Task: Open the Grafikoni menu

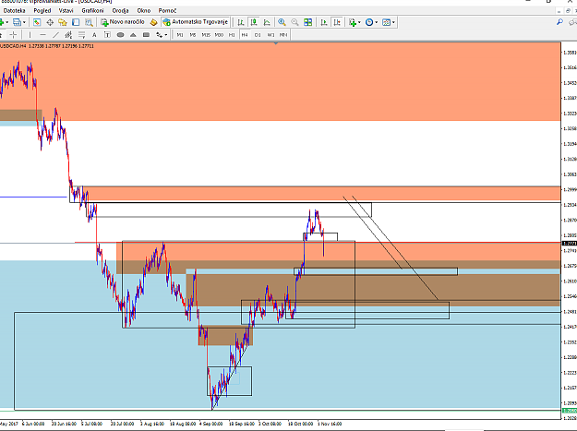Action: coord(92,11)
